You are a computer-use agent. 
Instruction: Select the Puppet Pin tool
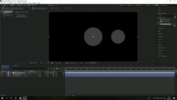click(35, 5)
